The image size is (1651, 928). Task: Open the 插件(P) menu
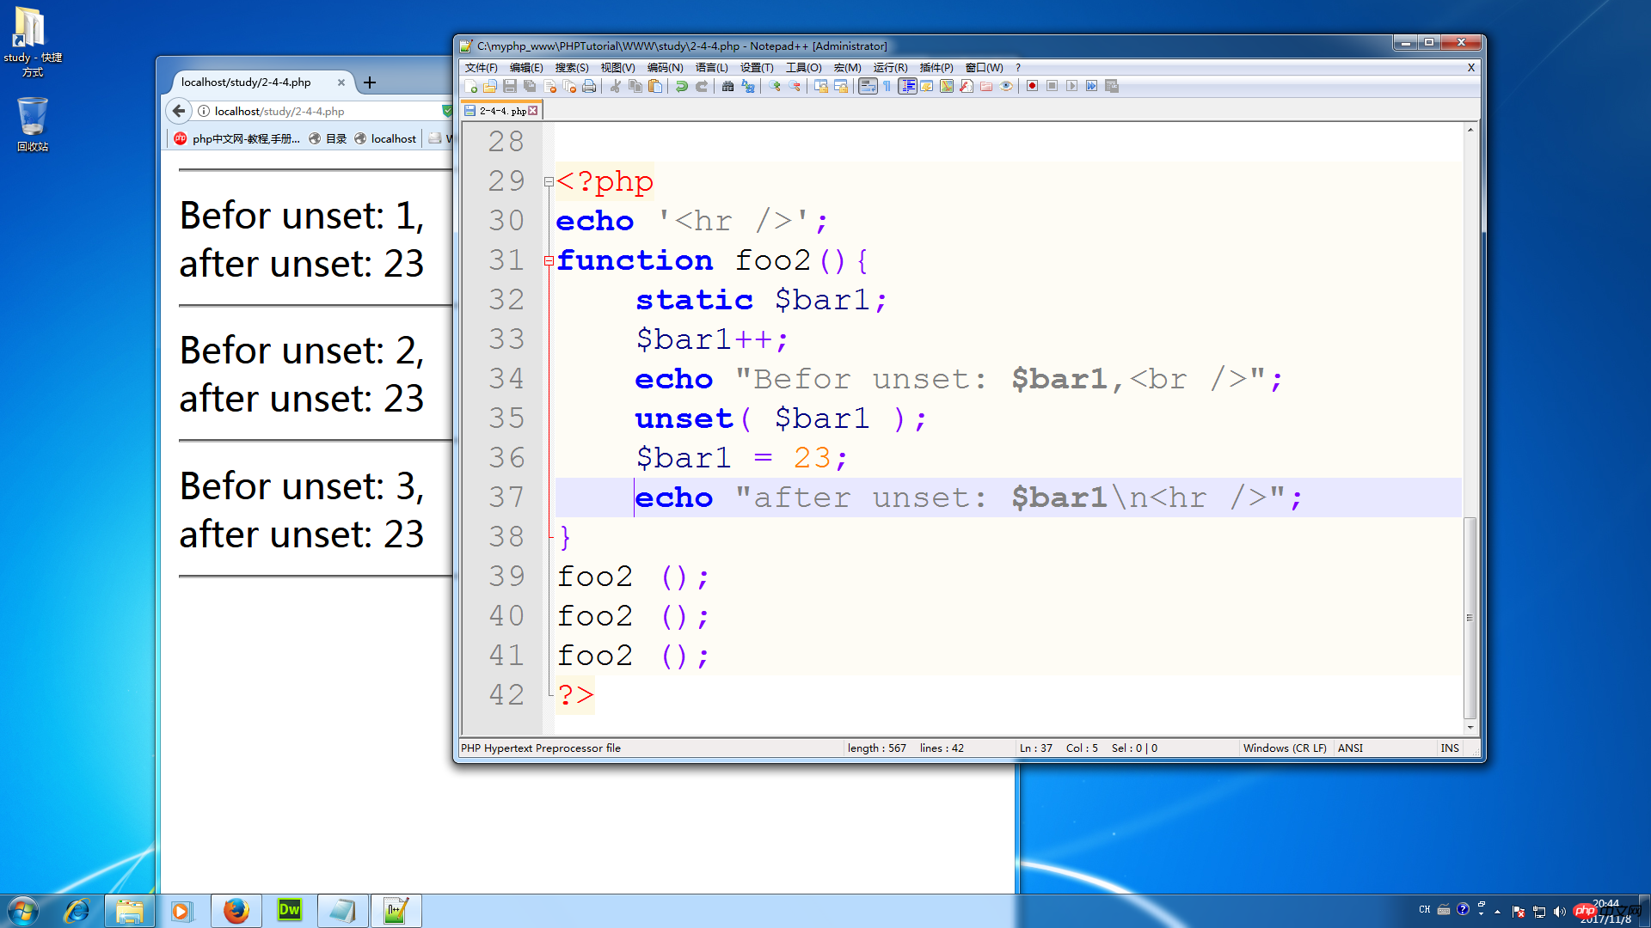[x=936, y=68]
